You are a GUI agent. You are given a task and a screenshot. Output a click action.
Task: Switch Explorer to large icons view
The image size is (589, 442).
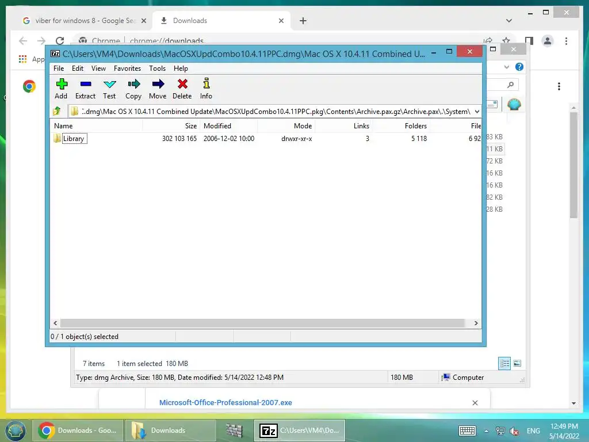(517, 363)
